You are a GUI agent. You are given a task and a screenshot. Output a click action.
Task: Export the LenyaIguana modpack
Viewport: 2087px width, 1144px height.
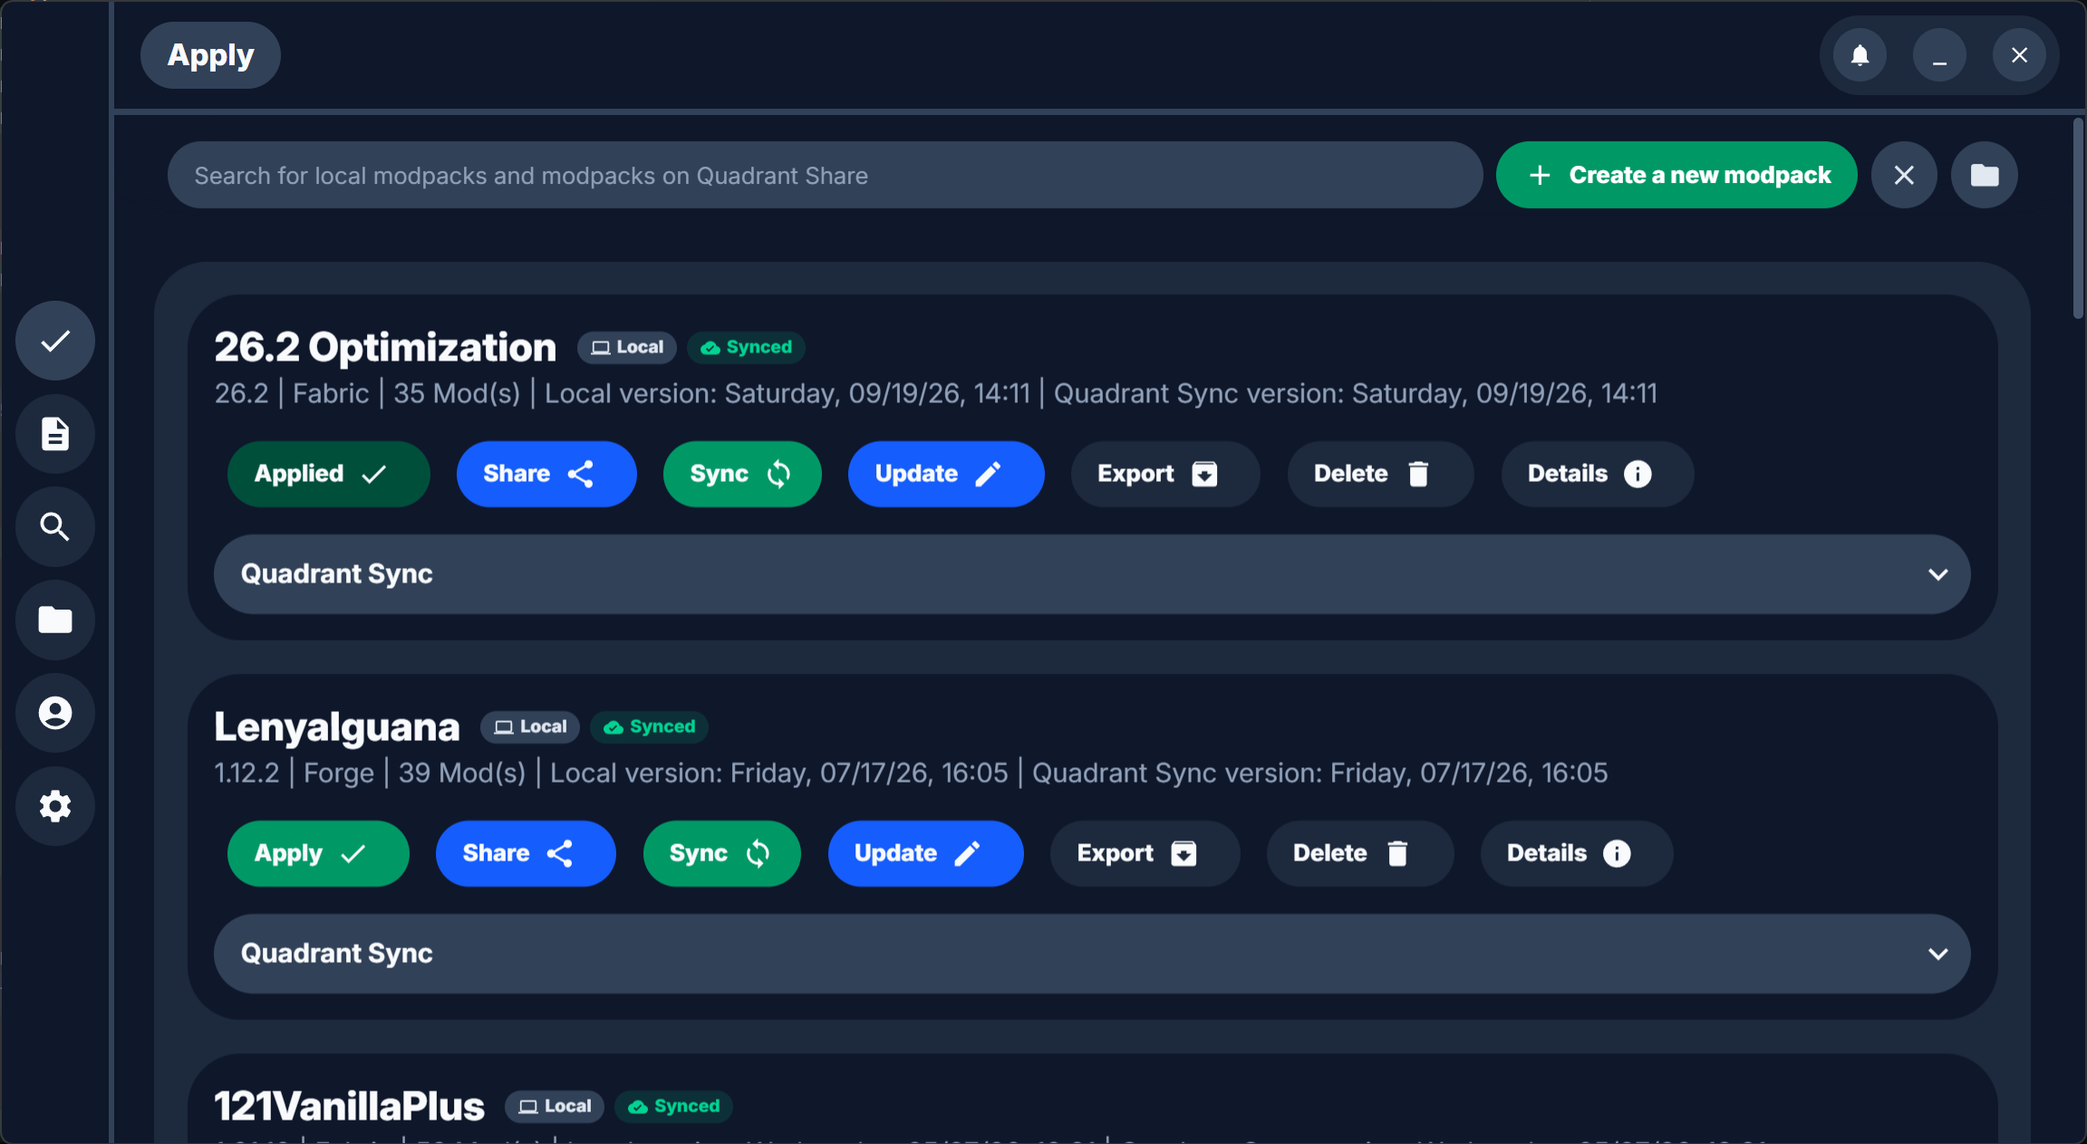1145,853
